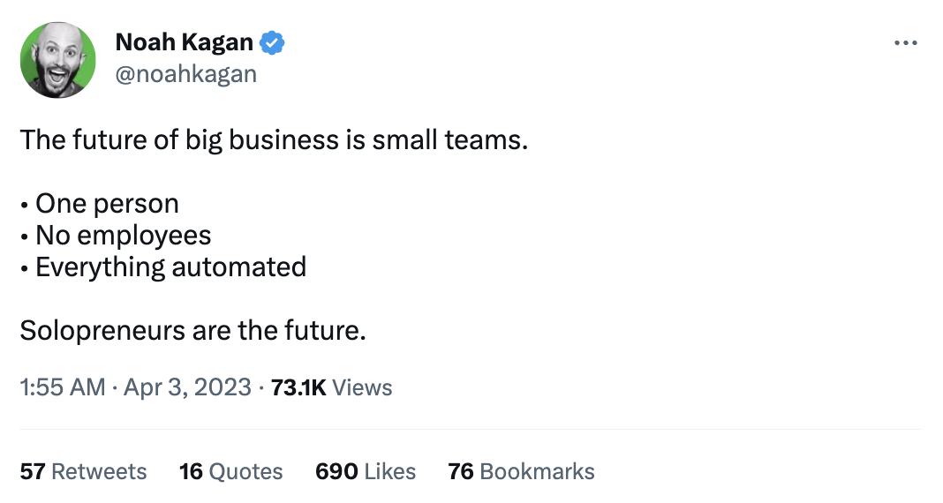Open the 1:55 AM timestamp link
This screenshot has height=503, width=943.
pyautogui.click(x=62, y=387)
